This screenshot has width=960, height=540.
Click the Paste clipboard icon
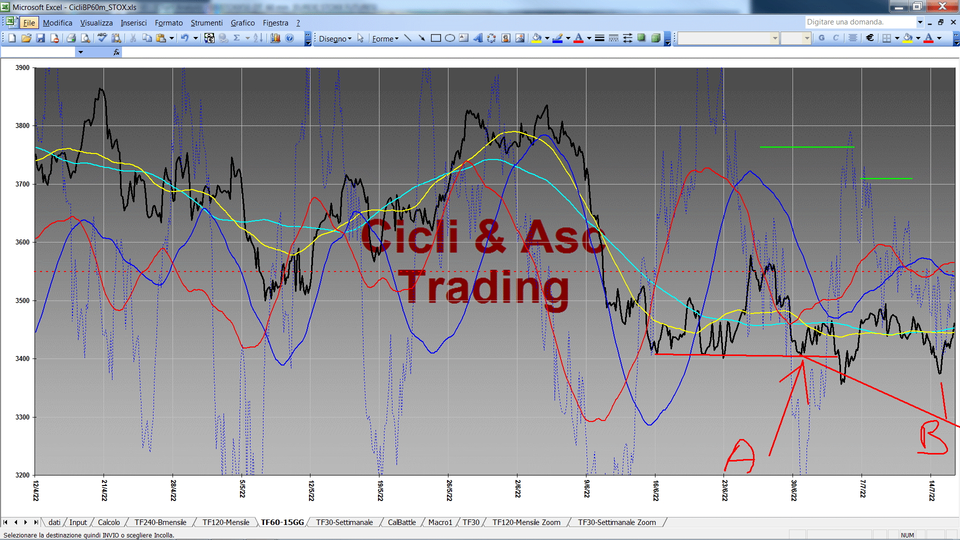(161, 38)
